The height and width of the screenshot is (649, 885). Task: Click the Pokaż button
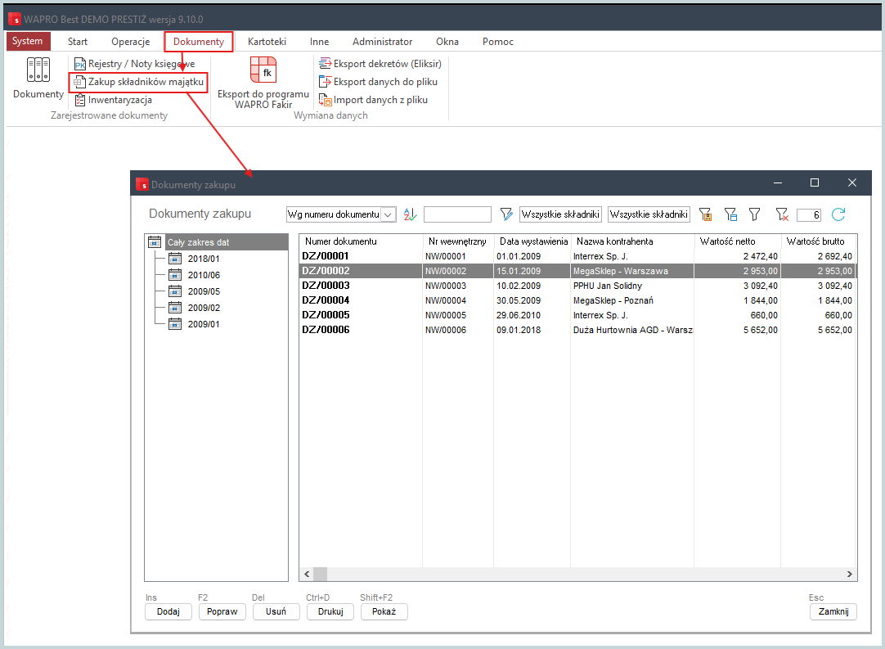click(384, 611)
